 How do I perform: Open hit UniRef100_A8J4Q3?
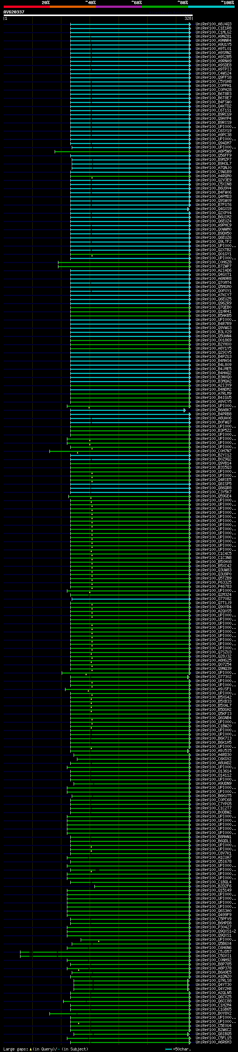pos(213,24)
